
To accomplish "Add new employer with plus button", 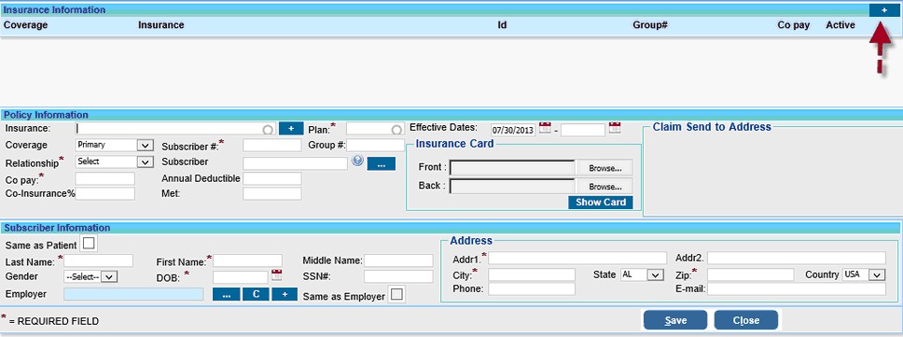I will click(x=285, y=294).
